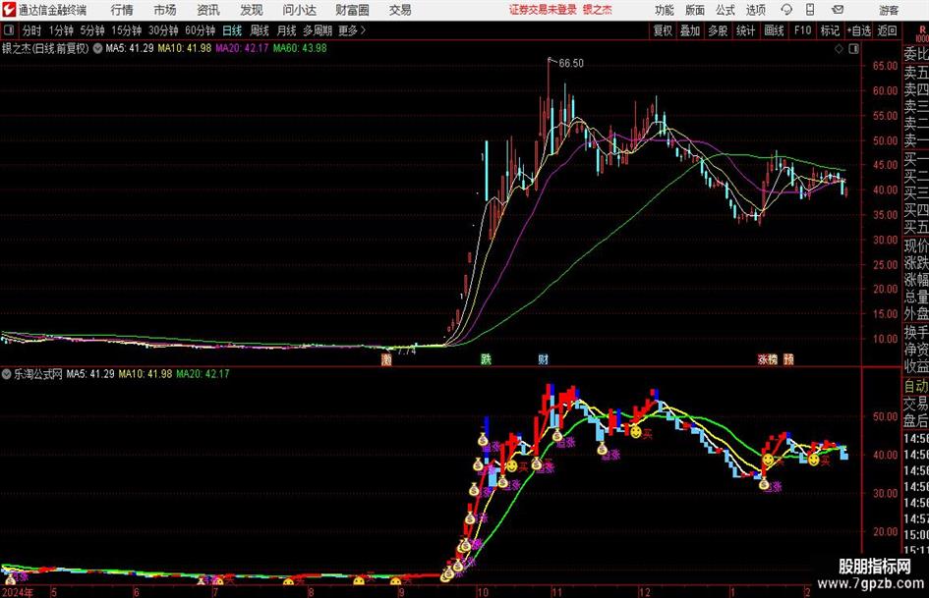Click the diamond icon at chart top-right
Screen dimensions: 929x598
tap(839, 49)
